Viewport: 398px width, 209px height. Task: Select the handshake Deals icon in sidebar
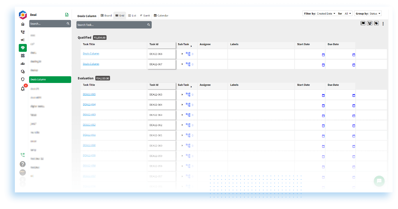click(x=23, y=48)
